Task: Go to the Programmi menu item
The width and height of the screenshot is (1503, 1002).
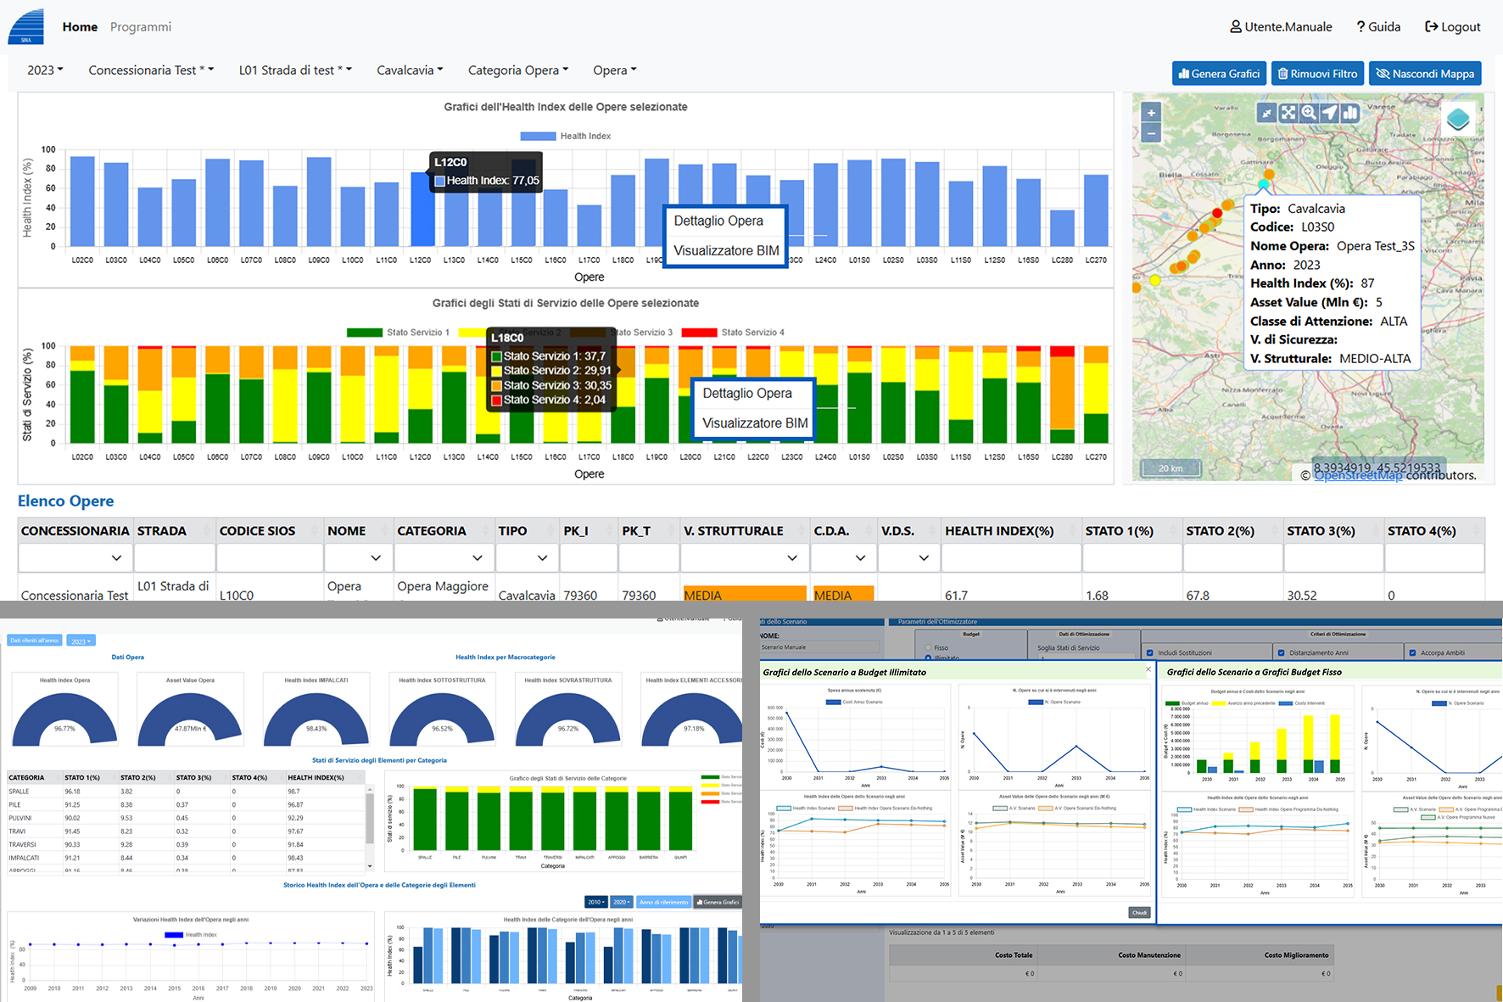Action: click(141, 27)
